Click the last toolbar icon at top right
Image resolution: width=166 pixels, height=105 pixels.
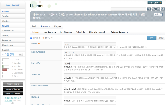click(x=163, y=9)
